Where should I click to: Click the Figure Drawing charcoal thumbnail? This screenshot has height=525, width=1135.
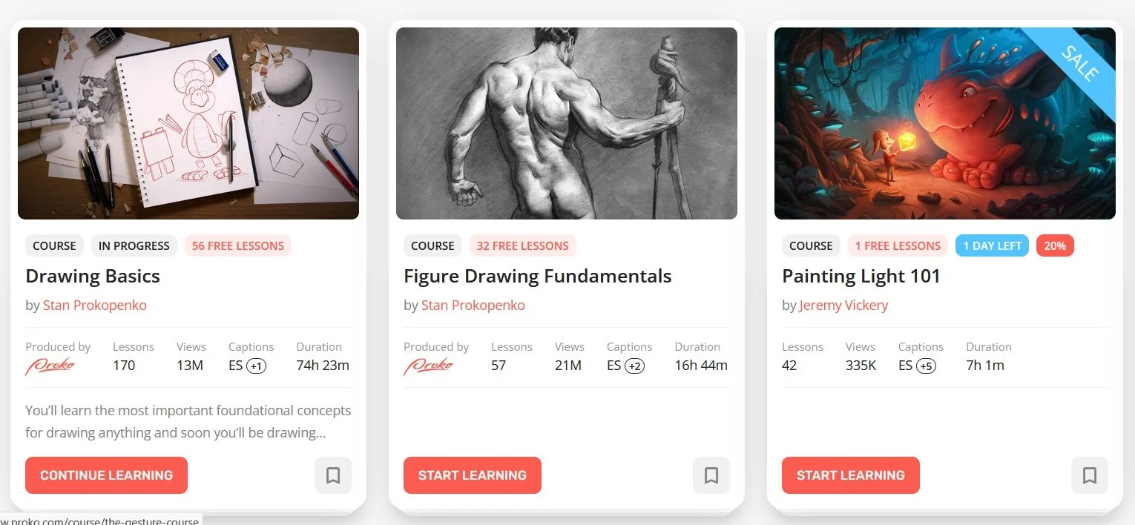(567, 123)
